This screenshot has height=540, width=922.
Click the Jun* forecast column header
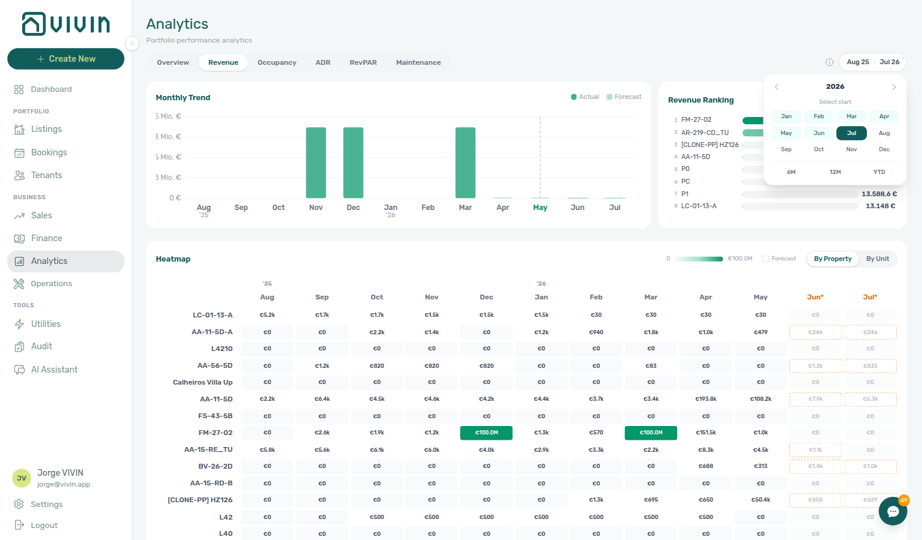[815, 297]
